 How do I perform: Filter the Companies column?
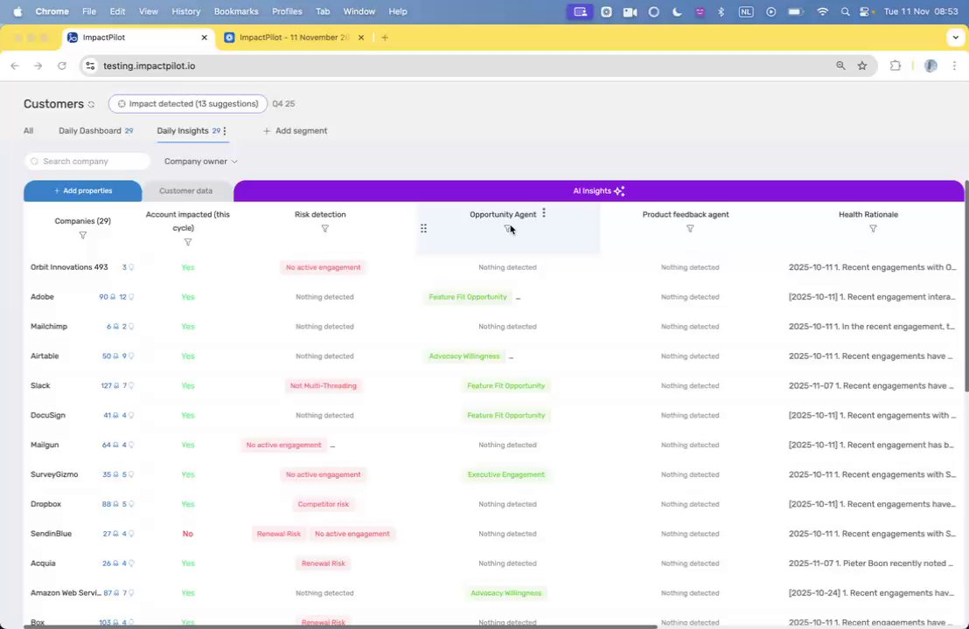83,235
